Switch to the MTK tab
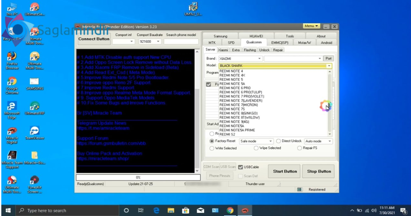 [x=212, y=43]
